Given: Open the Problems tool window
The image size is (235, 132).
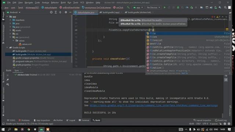Looking at the screenshot, I should [x=24, y=120].
